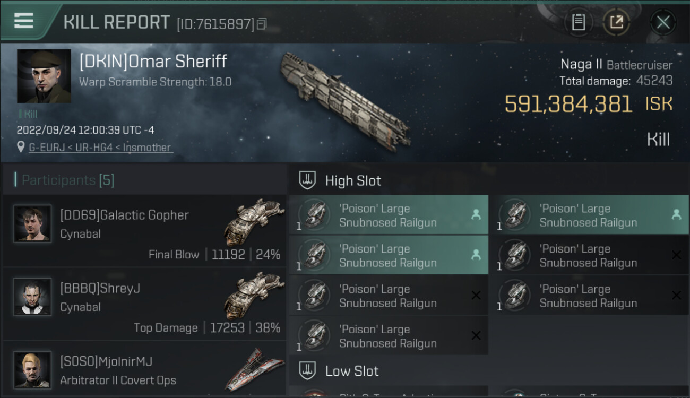Copy the kill report ID

click(261, 24)
